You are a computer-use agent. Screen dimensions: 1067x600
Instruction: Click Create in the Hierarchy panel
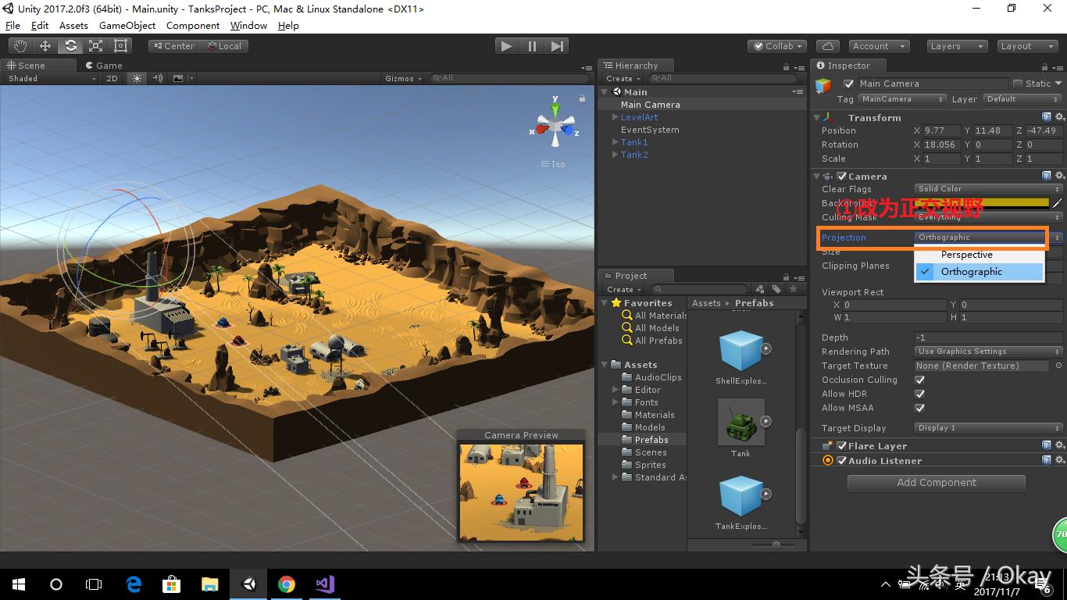621,78
